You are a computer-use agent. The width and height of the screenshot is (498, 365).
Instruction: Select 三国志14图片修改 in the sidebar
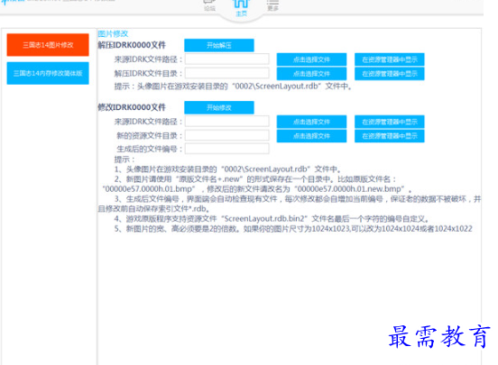tap(48, 45)
